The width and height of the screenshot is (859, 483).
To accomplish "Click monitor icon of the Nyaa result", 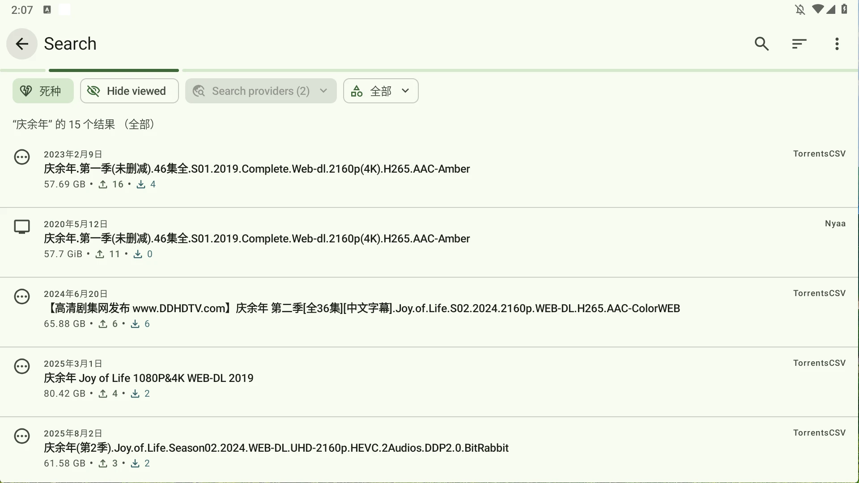I will (x=22, y=227).
